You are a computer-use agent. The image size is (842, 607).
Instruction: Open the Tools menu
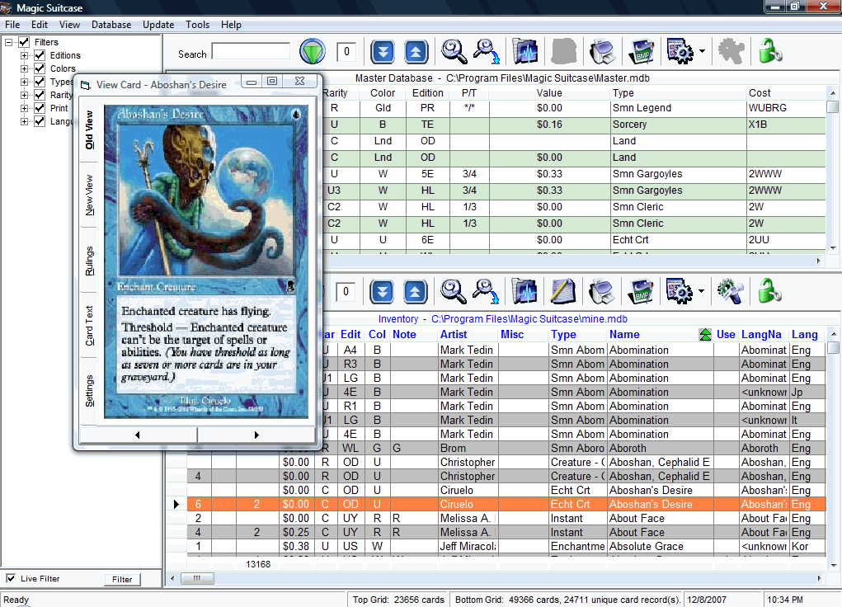[x=198, y=25]
